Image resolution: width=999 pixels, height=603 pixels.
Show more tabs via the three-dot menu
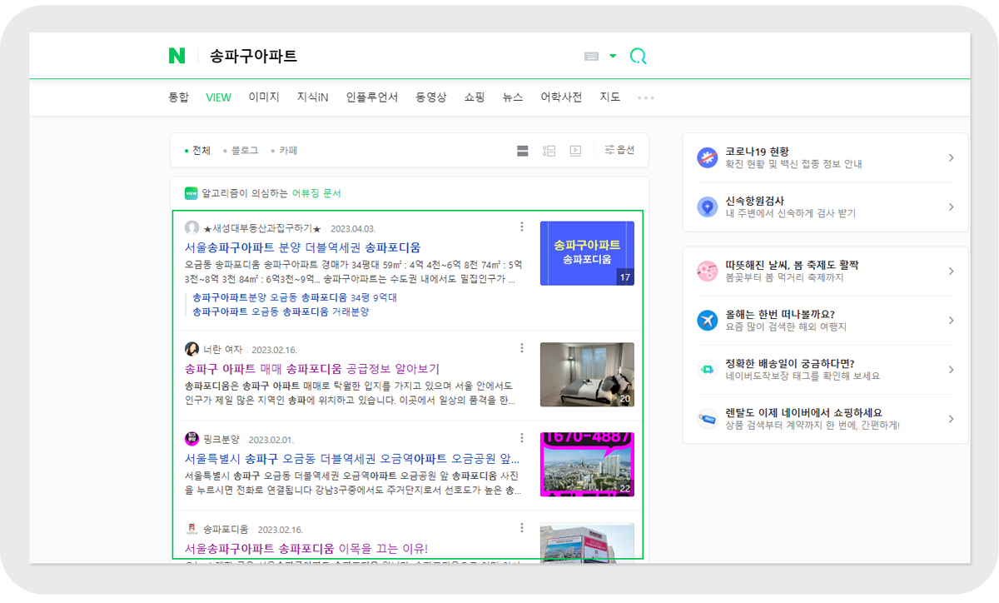pyautogui.click(x=646, y=98)
